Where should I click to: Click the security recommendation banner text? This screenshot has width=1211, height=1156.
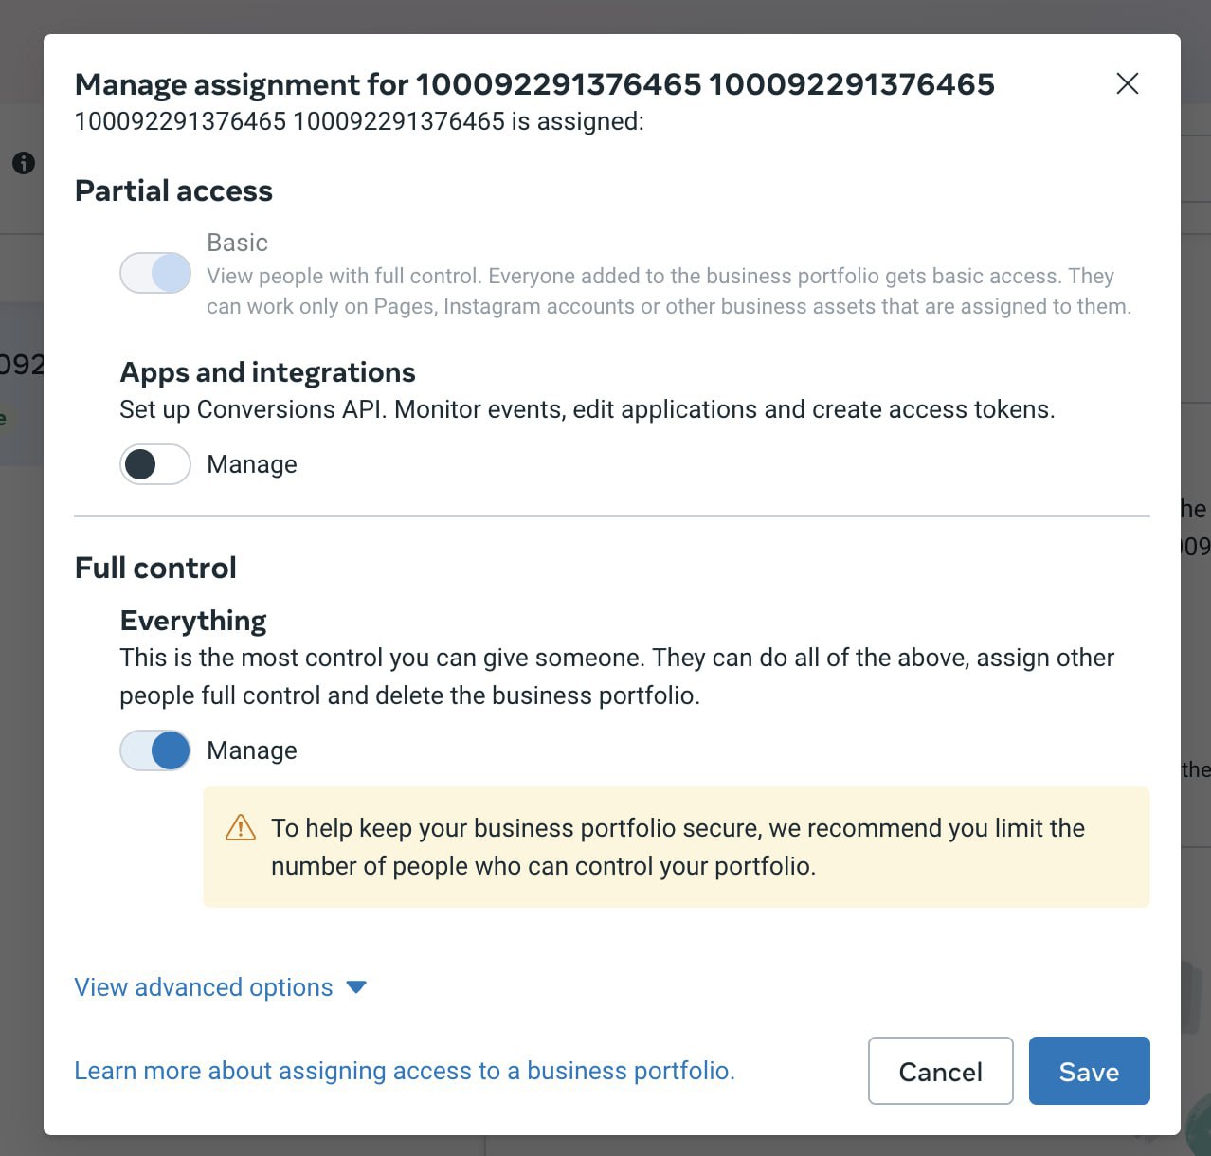[x=678, y=847]
